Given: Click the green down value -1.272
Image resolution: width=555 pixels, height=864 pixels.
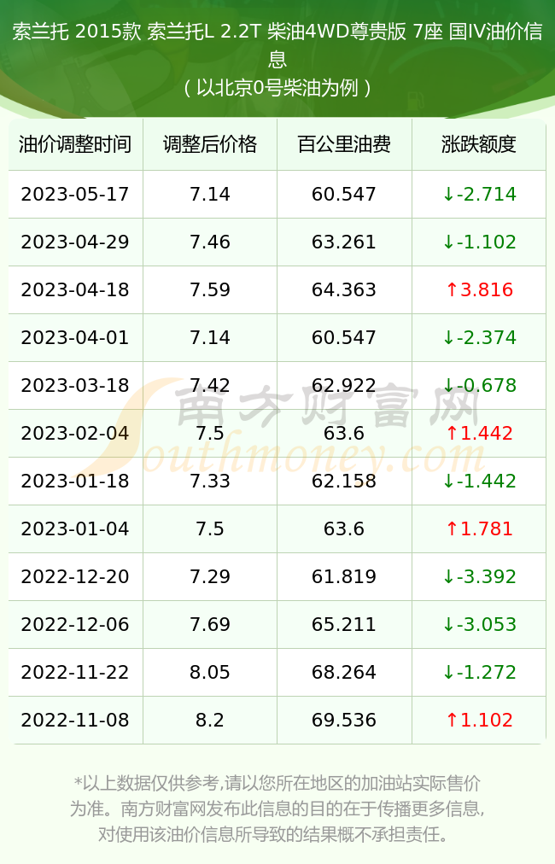Looking at the screenshot, I should pos(480,672).
